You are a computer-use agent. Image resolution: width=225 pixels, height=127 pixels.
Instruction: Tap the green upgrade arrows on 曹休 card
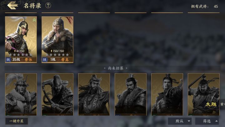tap(34, 20)
